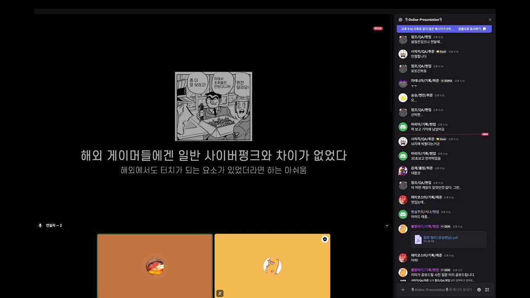This screenshot has height=298, width=530.
Task: Open 점프 avatar beside '설정은있으나 전달에...'
Action: pos(403,39)
